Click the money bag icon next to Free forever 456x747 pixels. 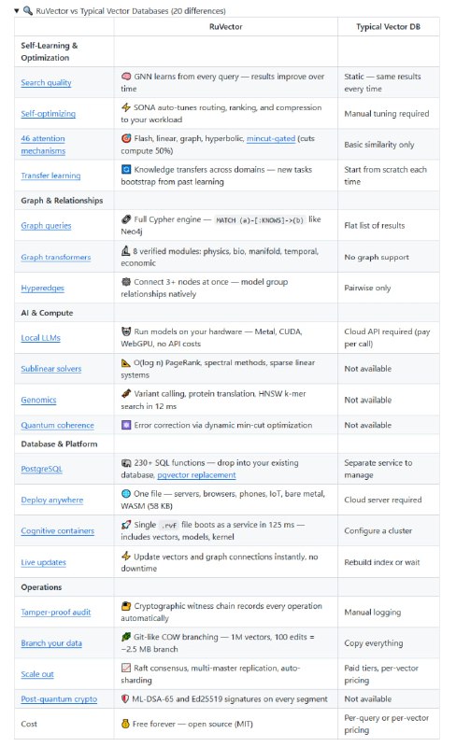point(125,724)
